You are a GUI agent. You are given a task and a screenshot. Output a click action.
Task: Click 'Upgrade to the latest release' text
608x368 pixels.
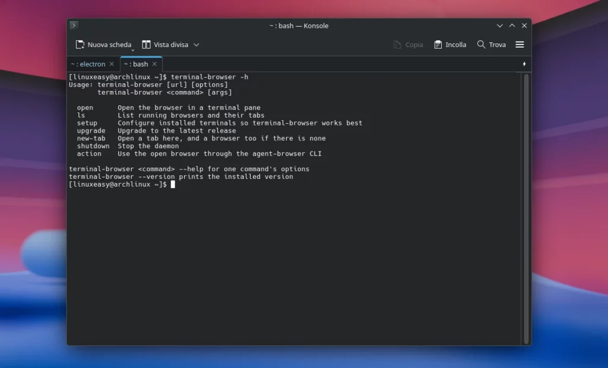[177, 131]
